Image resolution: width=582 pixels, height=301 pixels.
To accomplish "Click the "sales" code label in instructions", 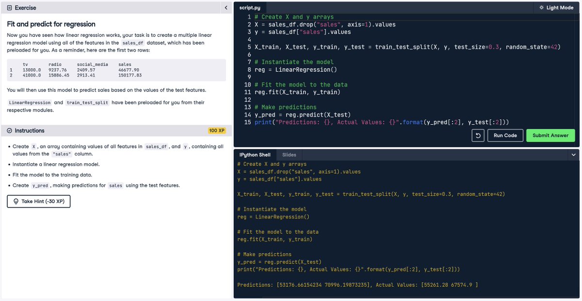I will tap(62, 154).
